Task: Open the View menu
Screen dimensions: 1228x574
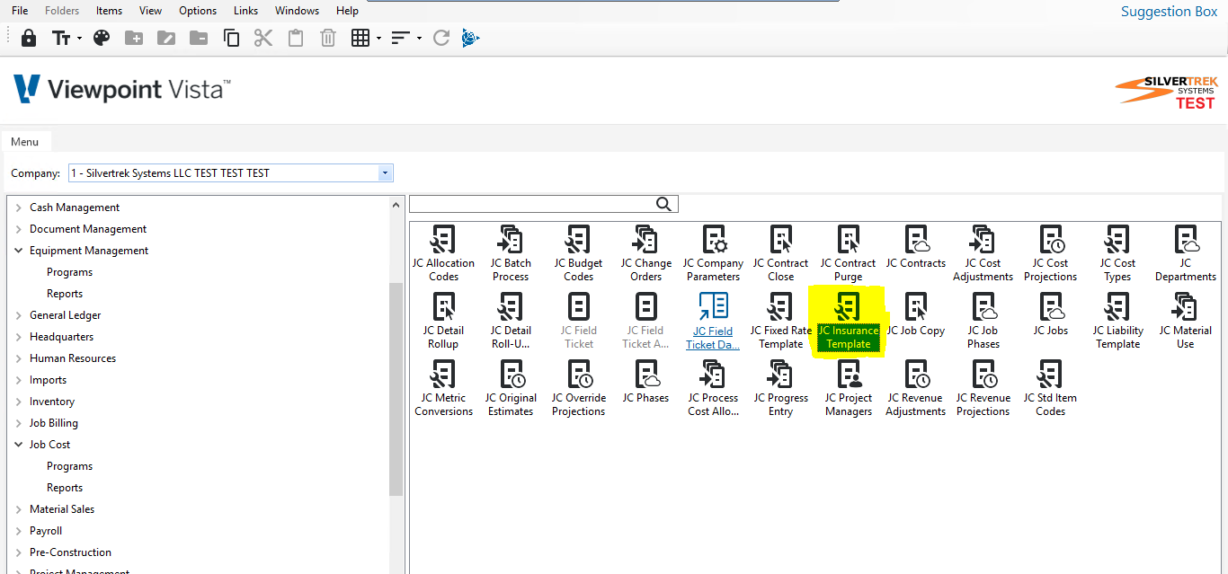Action: coord(150,11)
